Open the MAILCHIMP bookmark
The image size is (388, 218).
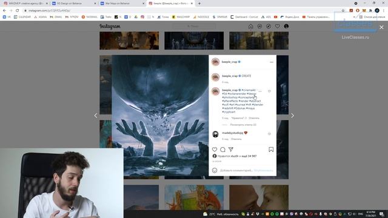tap(181, 17)
